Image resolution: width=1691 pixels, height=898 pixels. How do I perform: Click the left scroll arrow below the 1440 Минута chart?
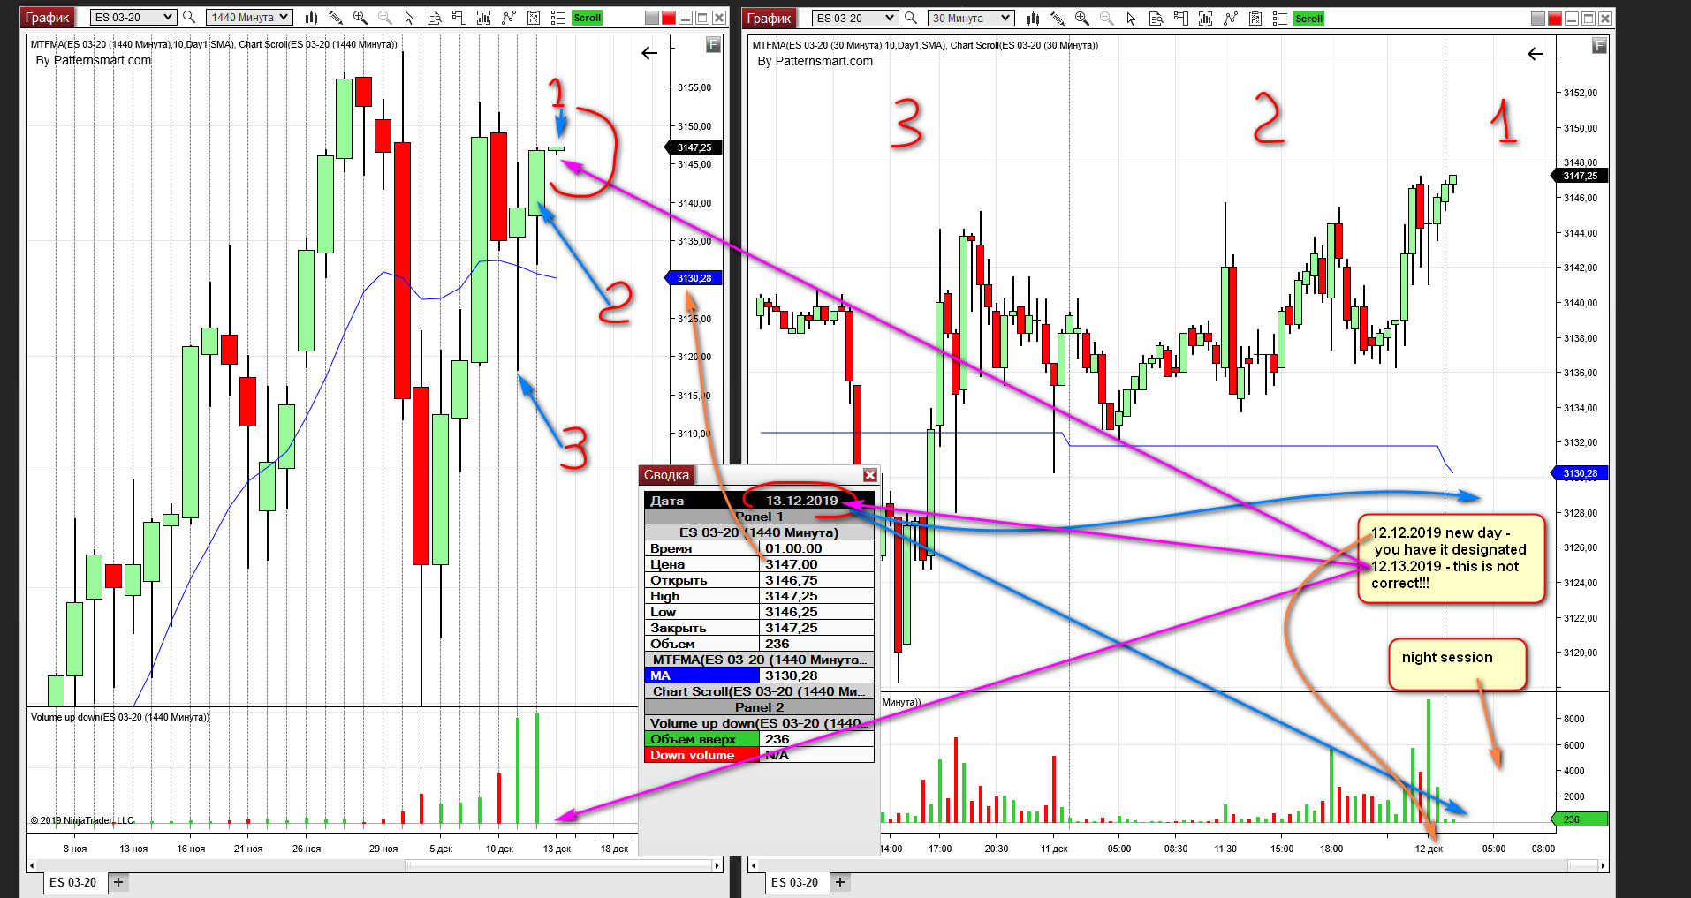[x=33, y=866]
